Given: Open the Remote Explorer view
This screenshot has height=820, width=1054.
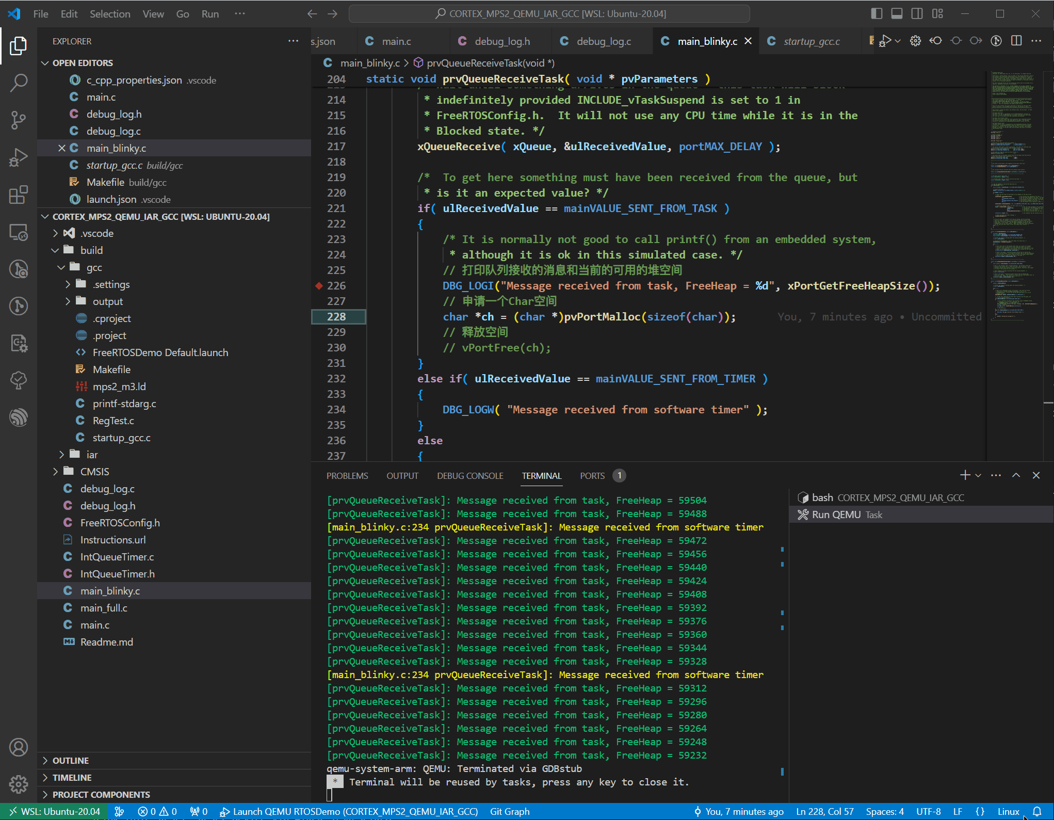Looking at the screenshot, I should pyautogui.click(x=19, y=232).
